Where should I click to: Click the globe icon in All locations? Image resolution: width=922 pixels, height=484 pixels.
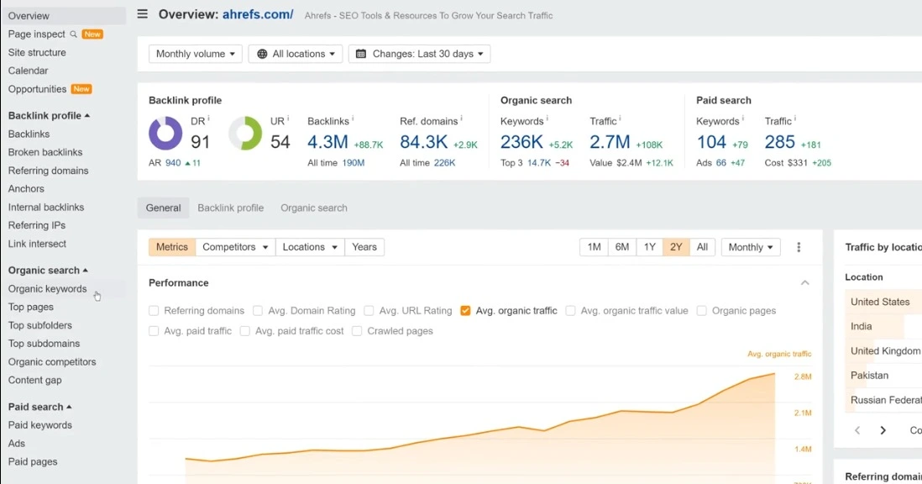(262, 54)
